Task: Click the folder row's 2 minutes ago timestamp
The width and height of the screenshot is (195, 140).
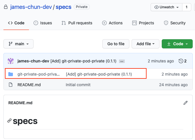Action: [x=174, y=74]
